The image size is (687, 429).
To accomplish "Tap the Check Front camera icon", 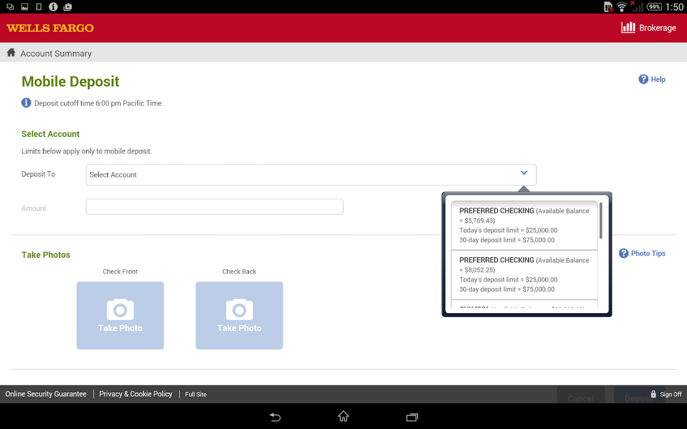I will point(120,309).
